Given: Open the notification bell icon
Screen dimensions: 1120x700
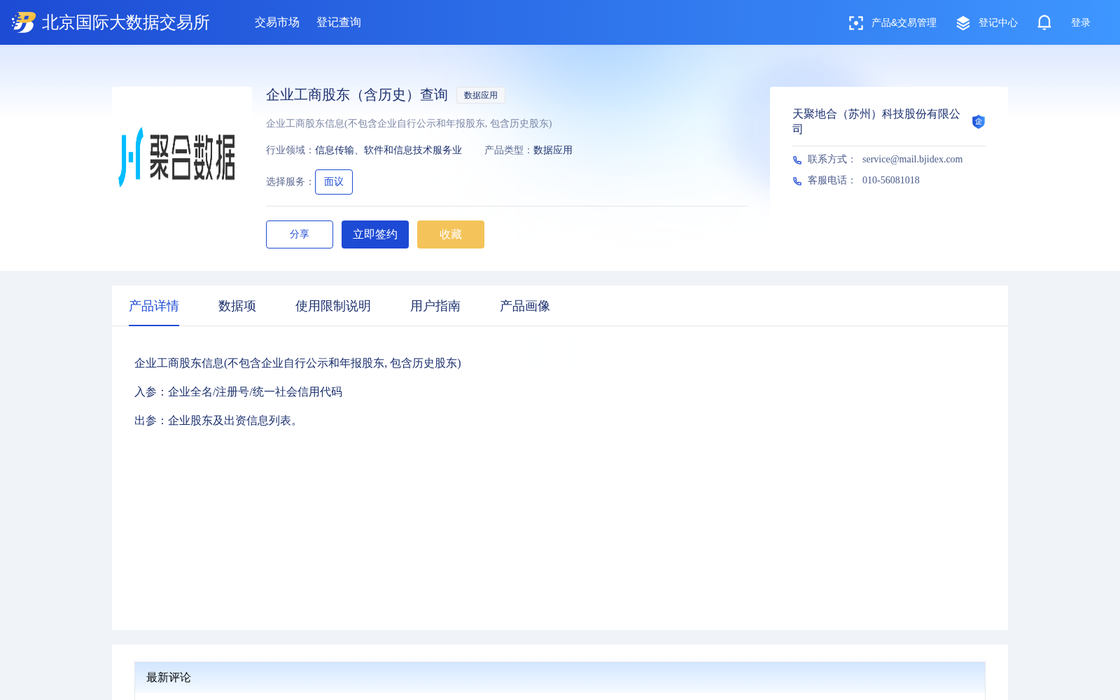Looking at the screenshot, I should [1044, 22].
